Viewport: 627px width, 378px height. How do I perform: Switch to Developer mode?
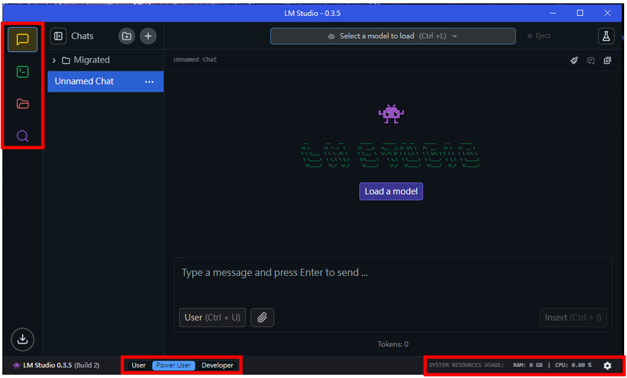click(x=218, y=366)
